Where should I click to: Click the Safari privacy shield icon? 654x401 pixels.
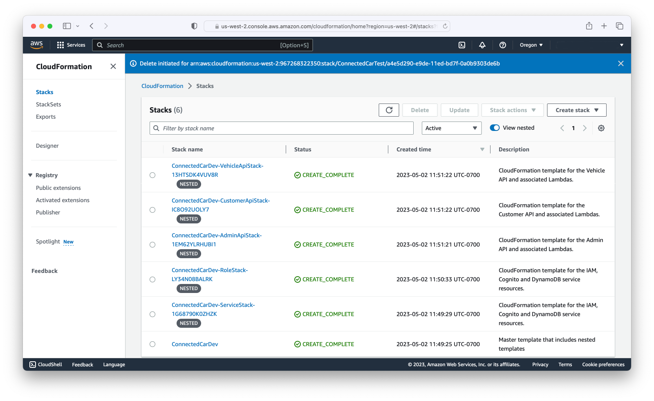pos(194,26)
